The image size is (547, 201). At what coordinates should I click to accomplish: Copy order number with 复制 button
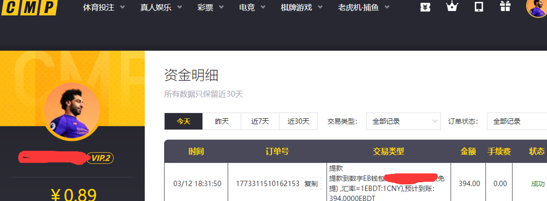pos(311,184)
